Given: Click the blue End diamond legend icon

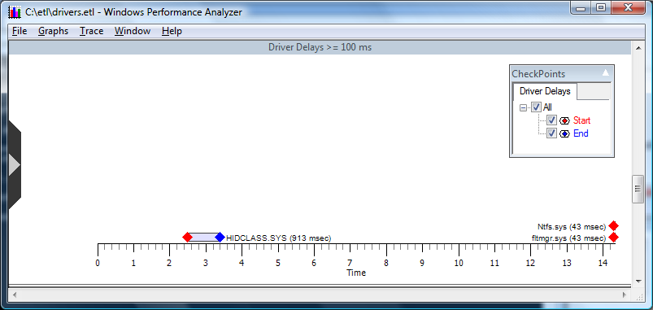Looking at the screenshot, I should point(564,133).
